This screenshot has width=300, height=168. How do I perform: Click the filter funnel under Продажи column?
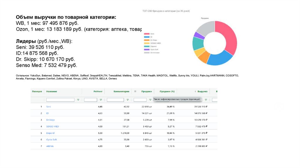tap(150, 100)
